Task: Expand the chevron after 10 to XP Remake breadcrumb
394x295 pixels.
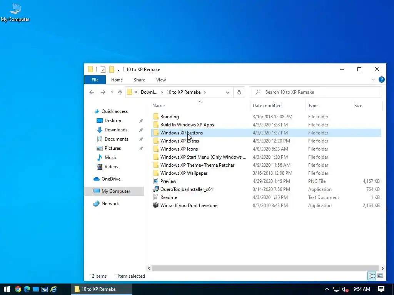Action: 205,92
